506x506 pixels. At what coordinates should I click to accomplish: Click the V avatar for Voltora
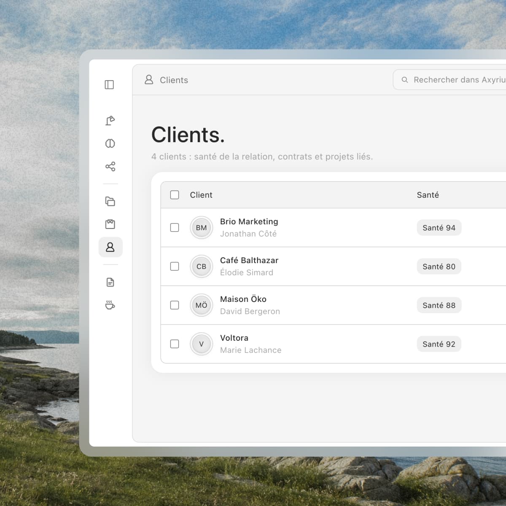[202, 344]
